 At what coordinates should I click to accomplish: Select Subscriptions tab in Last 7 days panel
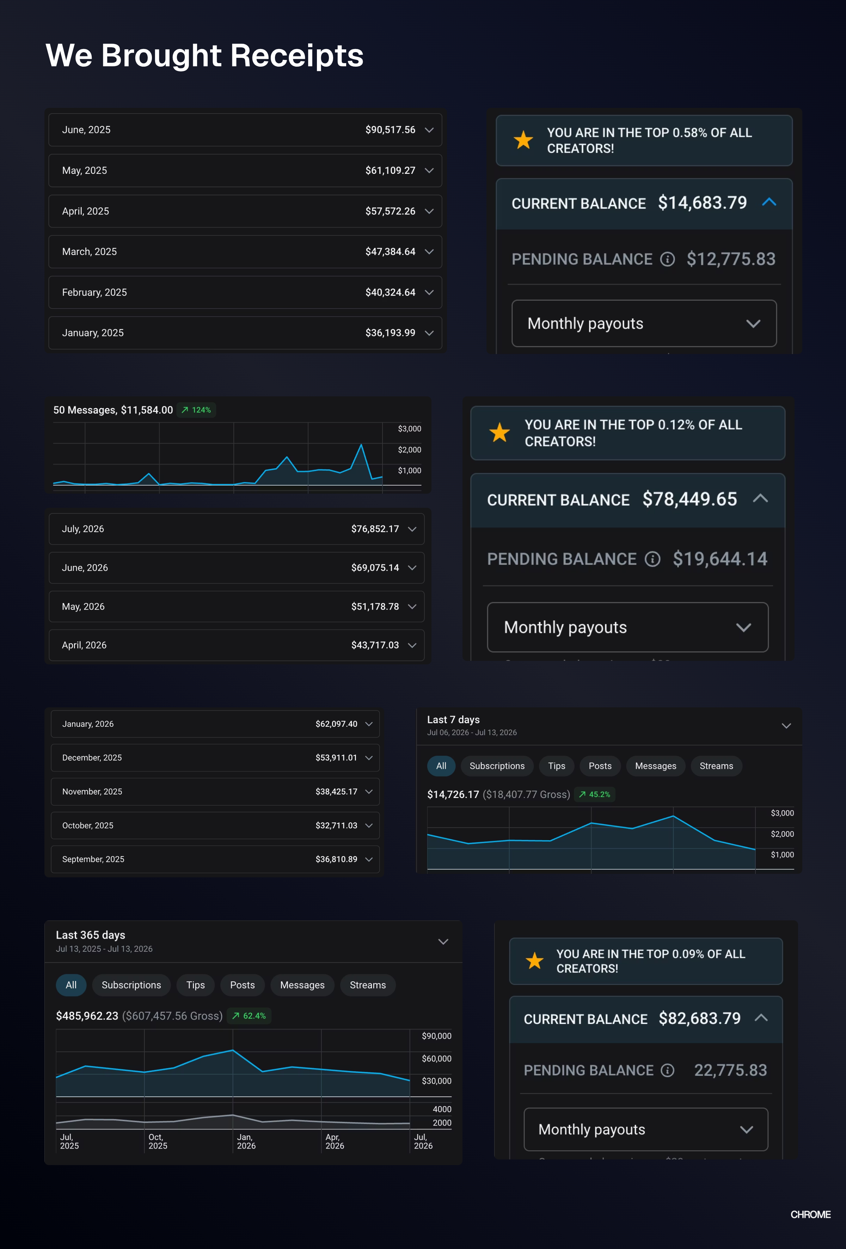[497, 766]
